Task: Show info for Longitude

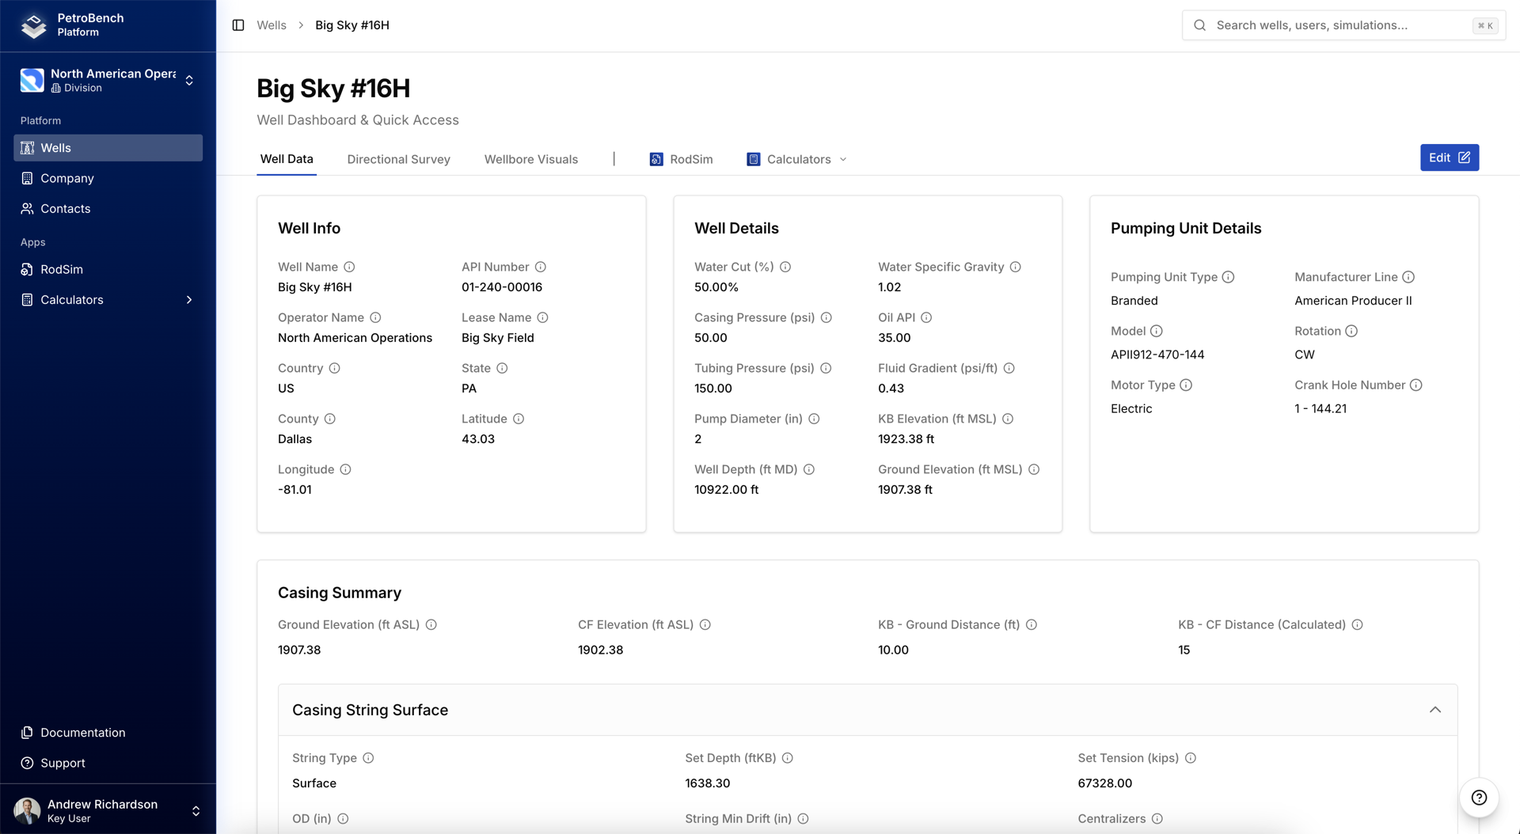Action: [345, 470]
